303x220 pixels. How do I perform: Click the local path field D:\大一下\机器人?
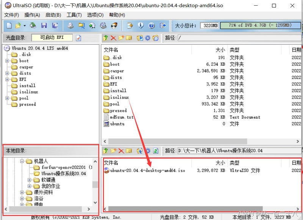[x=239, y=150]
